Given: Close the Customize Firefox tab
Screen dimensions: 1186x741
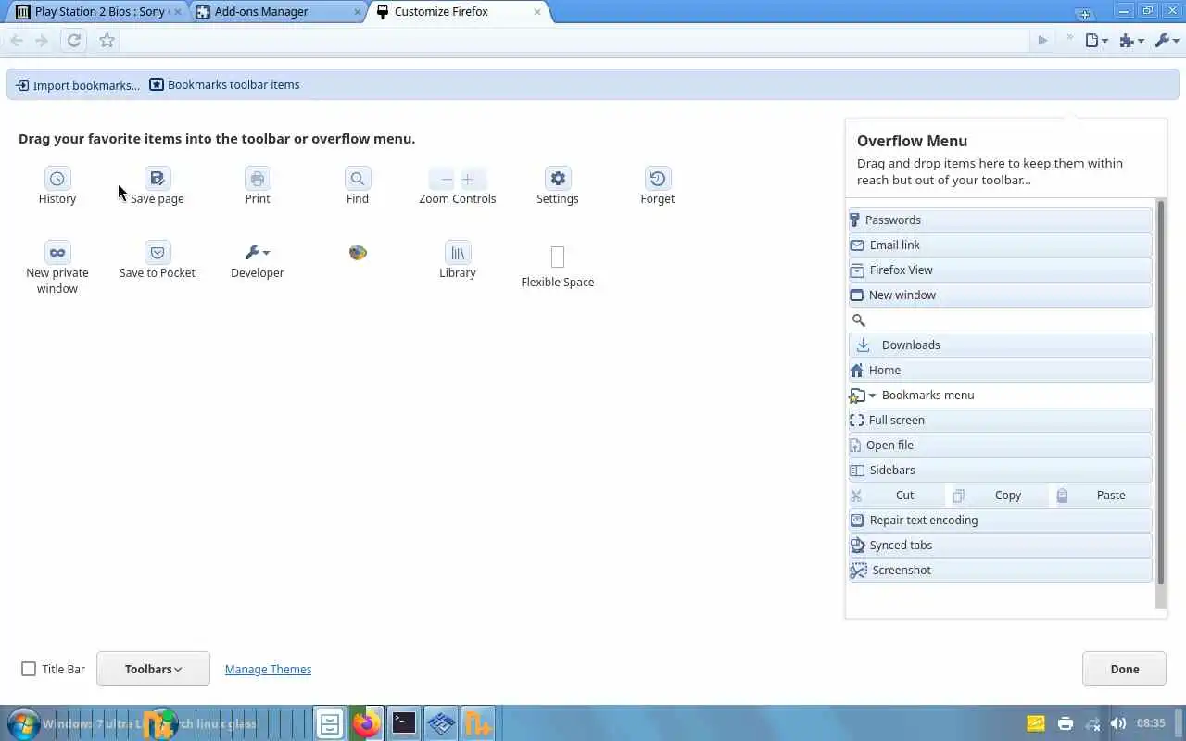Looking at the screenshot, I should [x=537, y=12].
